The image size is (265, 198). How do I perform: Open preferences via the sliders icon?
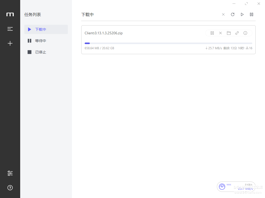[10, 173]
